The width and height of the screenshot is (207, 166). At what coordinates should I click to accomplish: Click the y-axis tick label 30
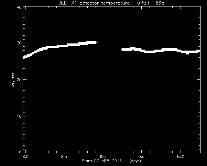[19, 43]
